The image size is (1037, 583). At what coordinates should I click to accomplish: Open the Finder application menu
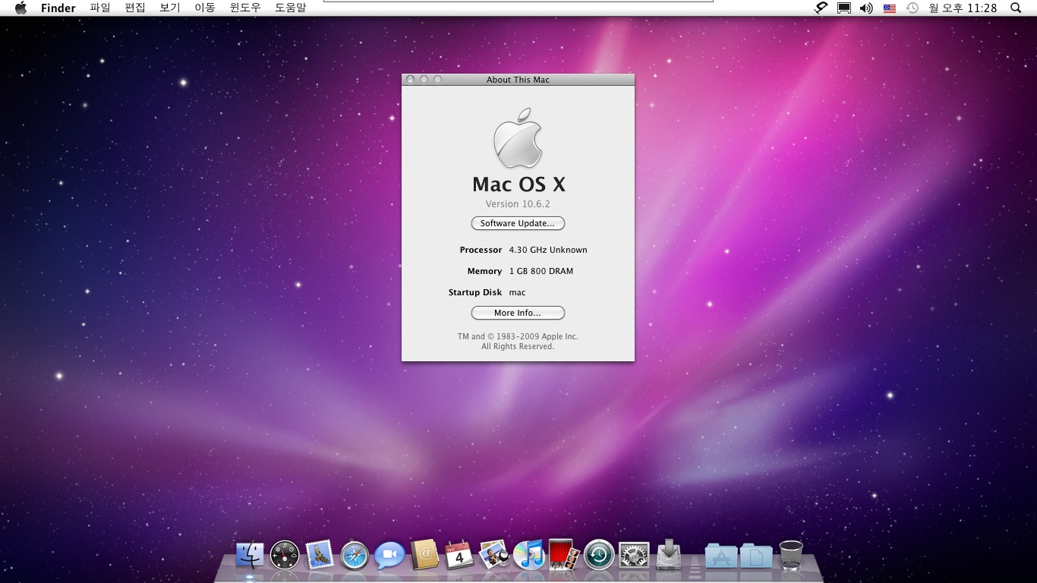[x=58, y=8]
